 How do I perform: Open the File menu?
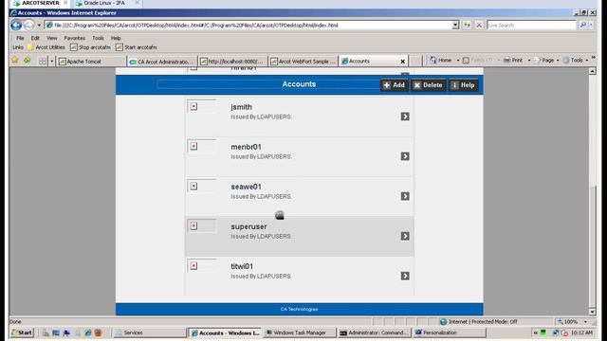(20, 38)
